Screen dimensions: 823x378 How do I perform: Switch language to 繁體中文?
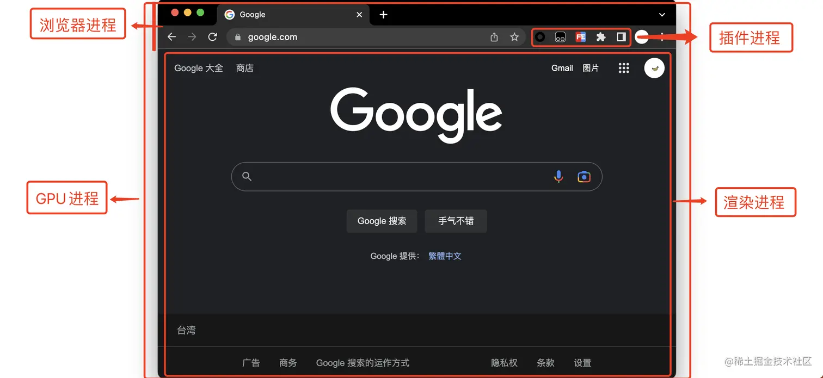point(445,256)
